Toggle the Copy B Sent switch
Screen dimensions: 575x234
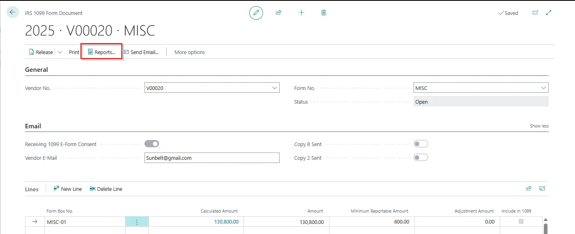421,144
